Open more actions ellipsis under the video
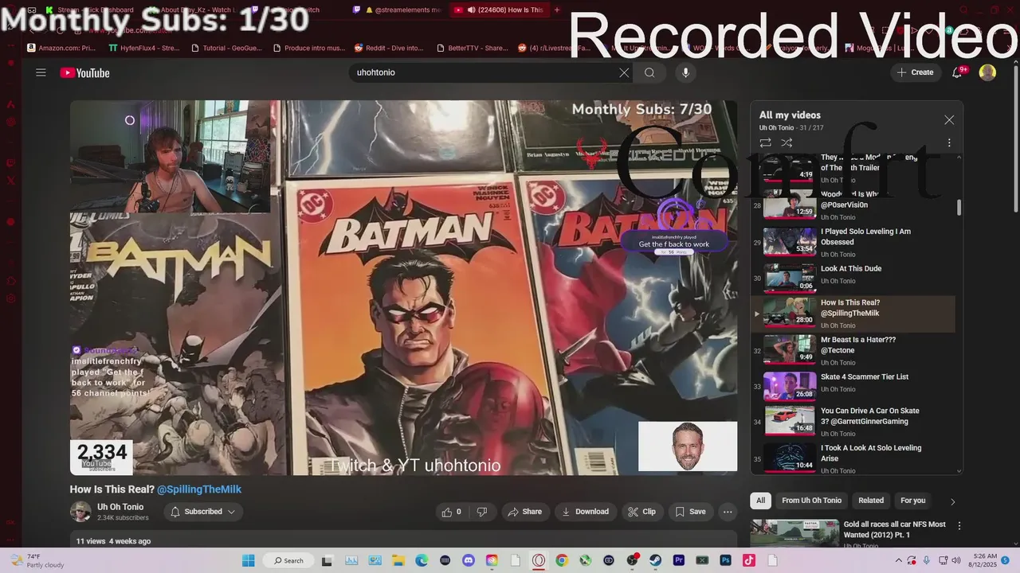The height and width of the screenshot is (573, 1020). (x=728, y=512)
